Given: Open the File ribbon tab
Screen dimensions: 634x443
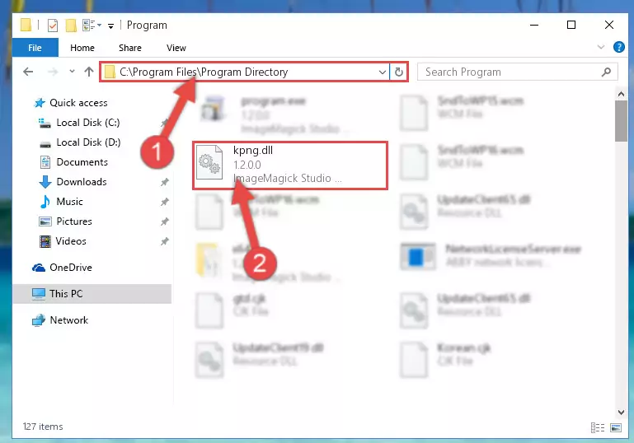Looking at the screenshot, I should pyautogui.click(x=35, y=48).
